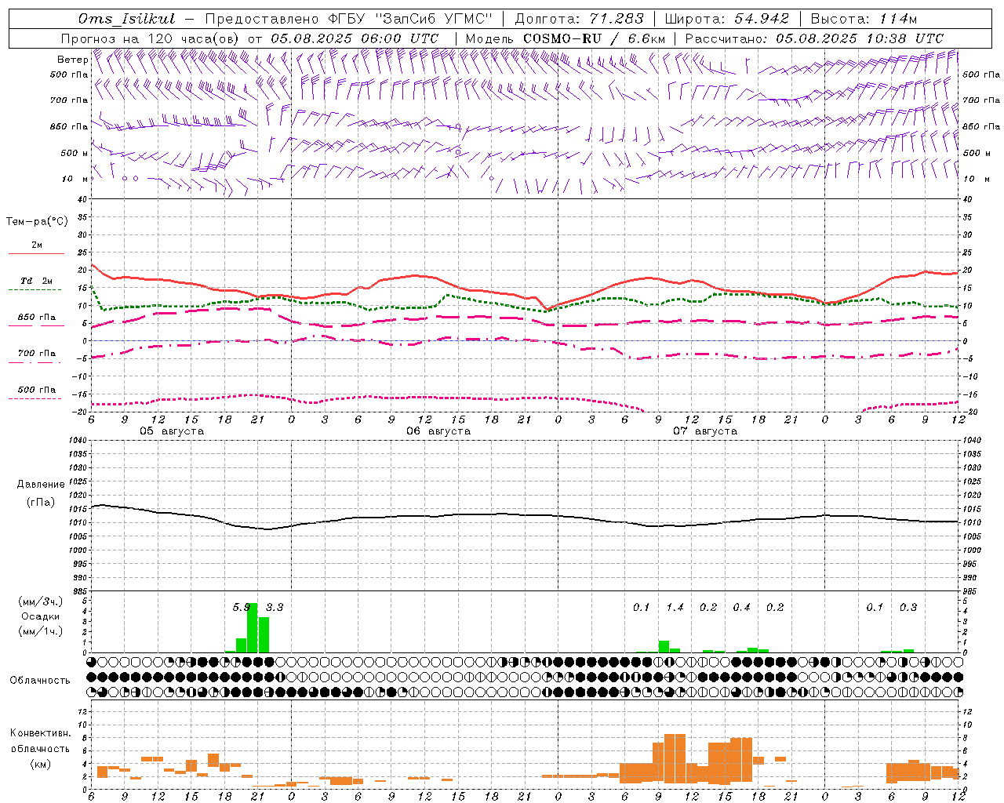Click the Td 2м legend label
Viewport: 1004px width, 803px height.
click(37, 281)
